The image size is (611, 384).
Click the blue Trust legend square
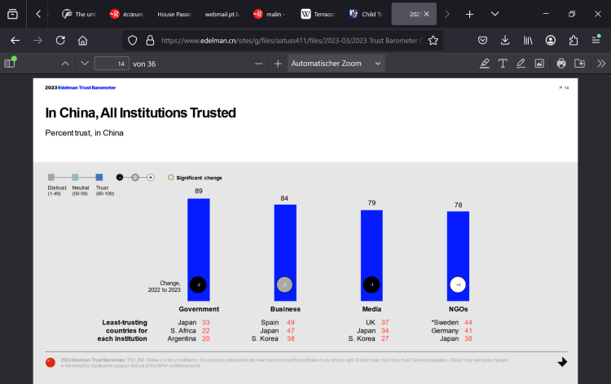click(x=99, y=178)
